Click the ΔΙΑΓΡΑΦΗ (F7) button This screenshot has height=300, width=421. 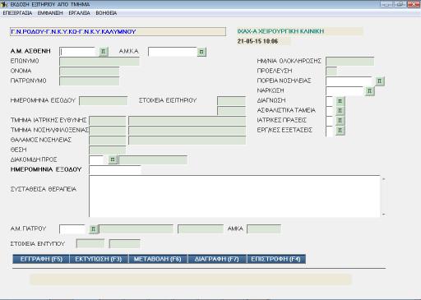217,259
